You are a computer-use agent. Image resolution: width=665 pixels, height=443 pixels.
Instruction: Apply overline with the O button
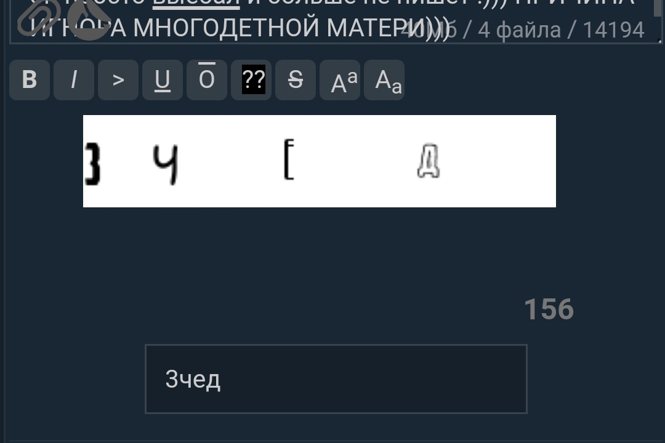point(207,80)
